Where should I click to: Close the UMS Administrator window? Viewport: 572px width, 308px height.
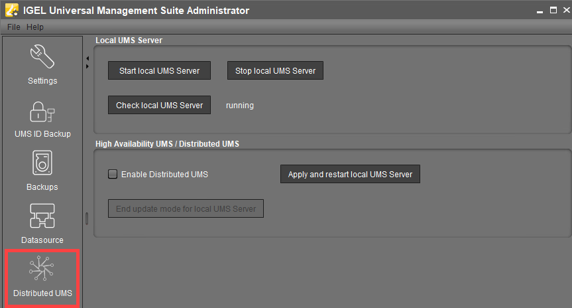pyautogui.click(x=566, y=10)
